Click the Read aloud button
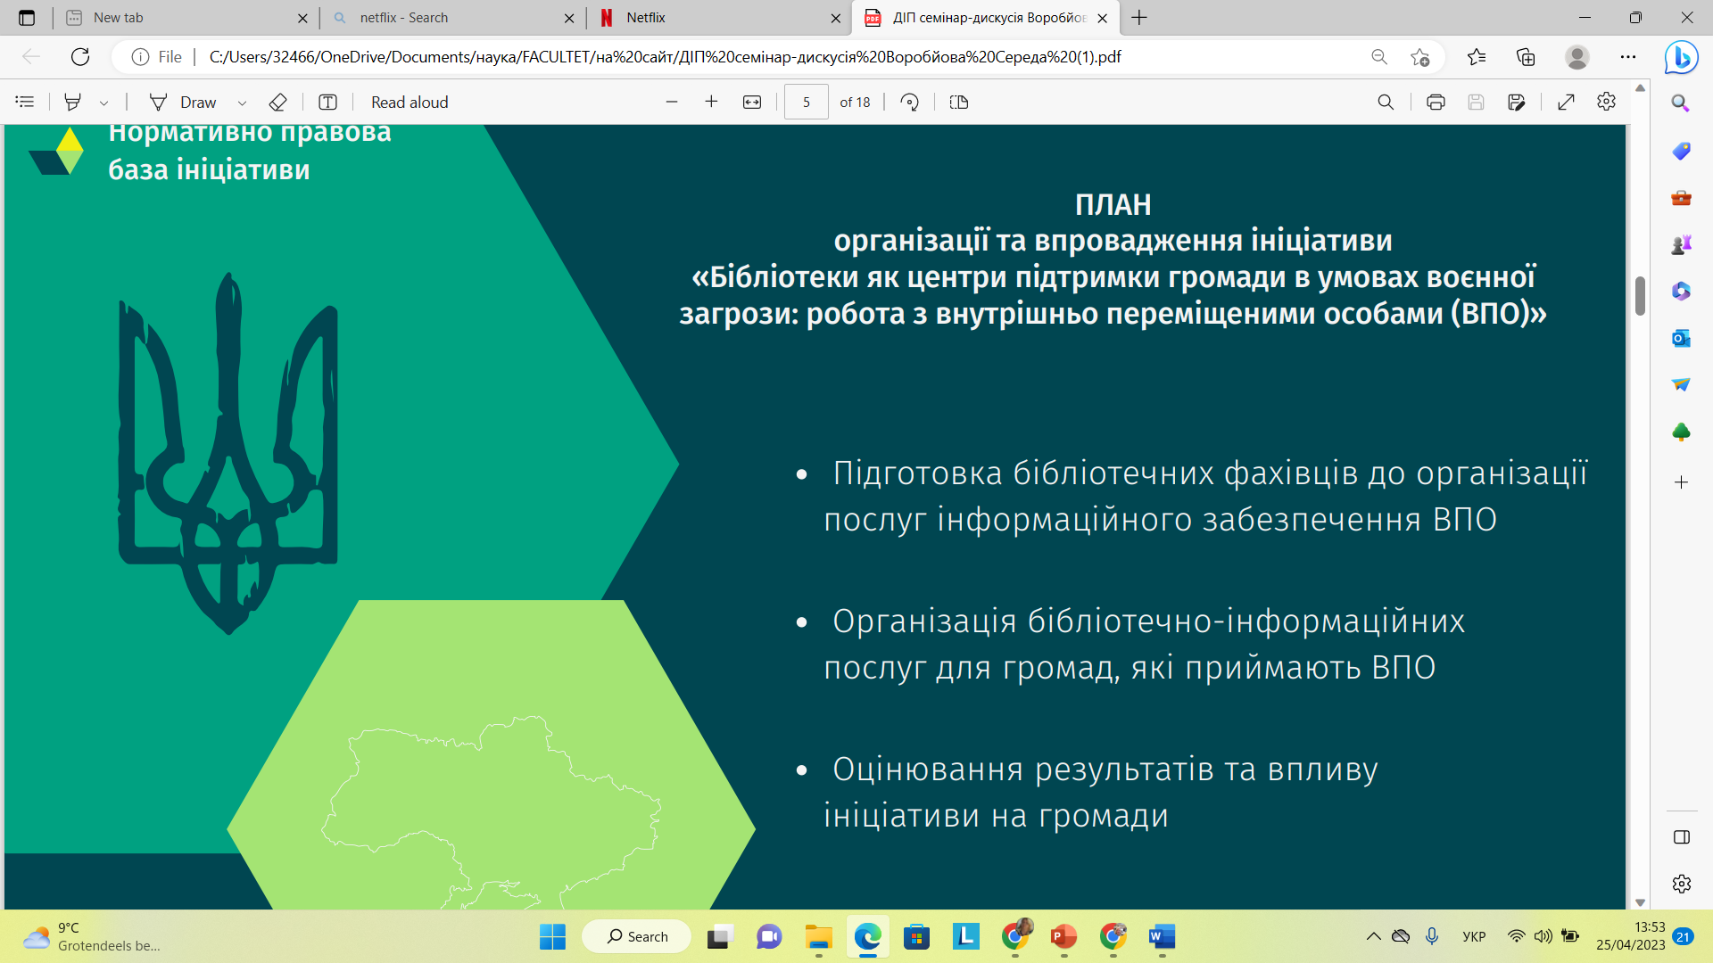Screen dimensions: 1713x963 click(x=410, y=103)
